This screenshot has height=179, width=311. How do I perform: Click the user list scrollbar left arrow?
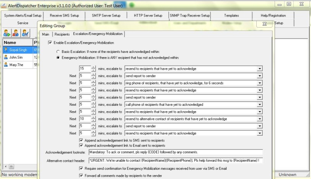click(6, 166)
